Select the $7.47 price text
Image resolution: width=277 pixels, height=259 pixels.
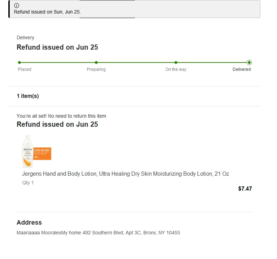(x=245, y=189)
